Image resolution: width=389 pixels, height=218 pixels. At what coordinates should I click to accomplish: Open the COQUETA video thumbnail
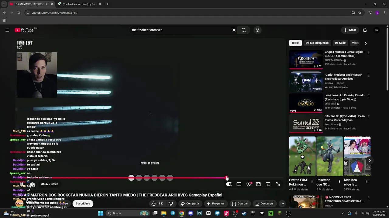(x=306, y=59)
